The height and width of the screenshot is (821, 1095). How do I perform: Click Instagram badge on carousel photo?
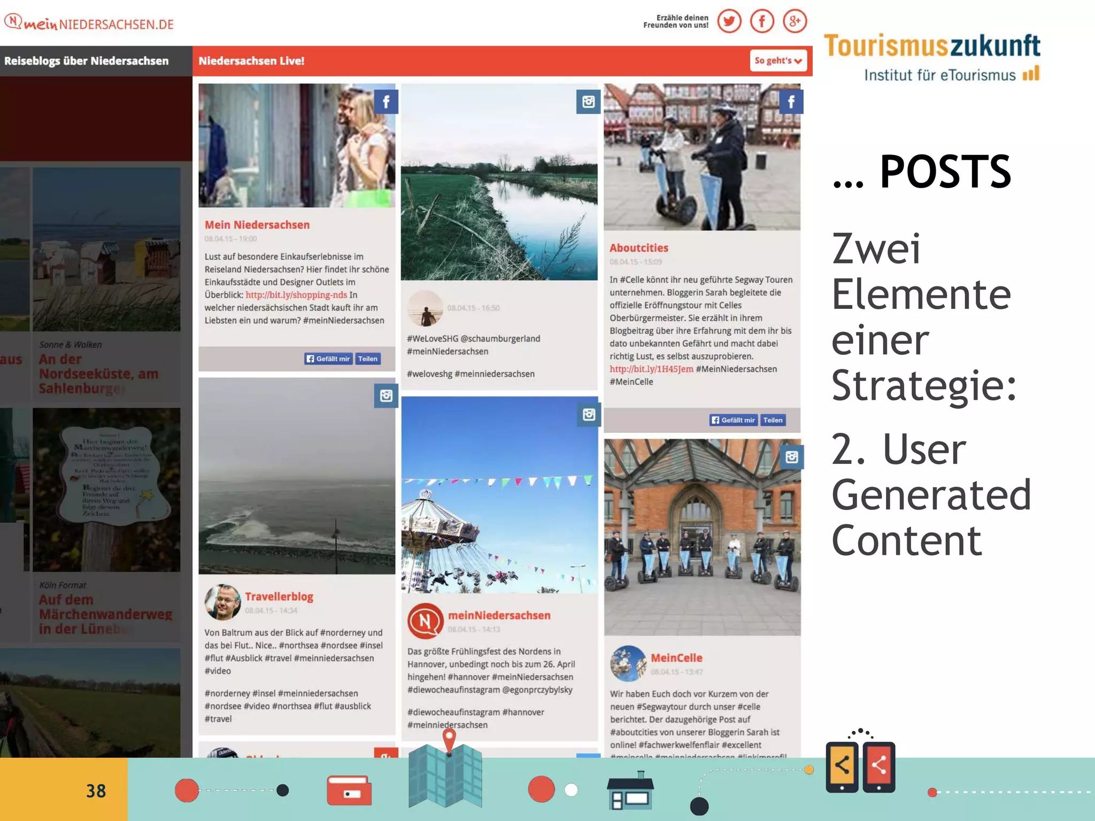[x=588, y=414]
